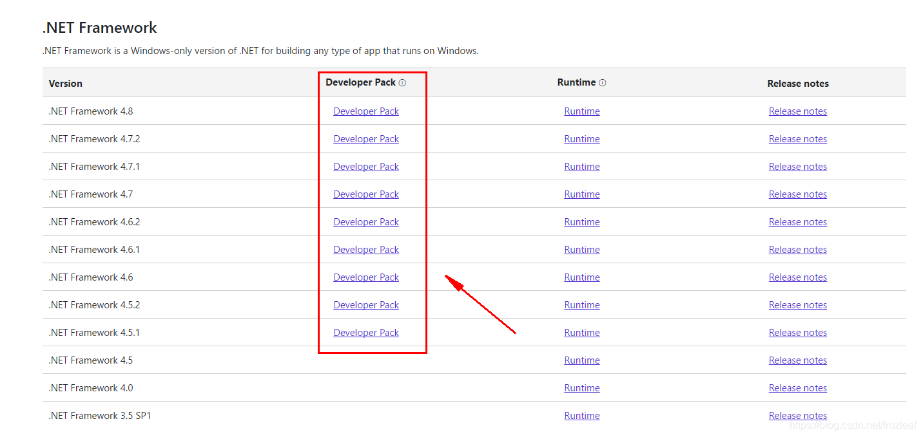Screen dimensions: 923x437
Task: Click the '.NET Framework' page heading
Action: tap(100, 28)
